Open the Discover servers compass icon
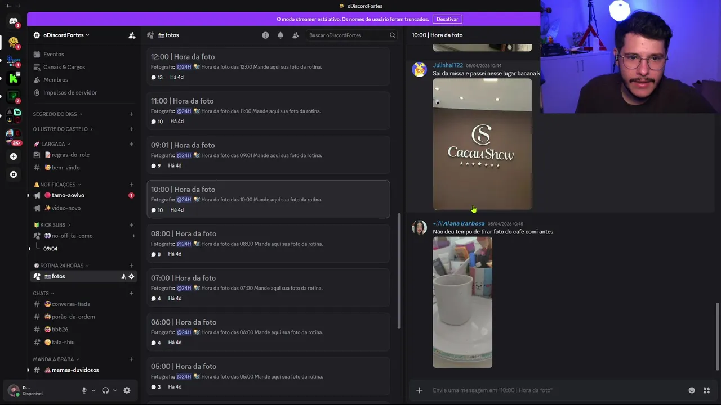 pos(14,174)
